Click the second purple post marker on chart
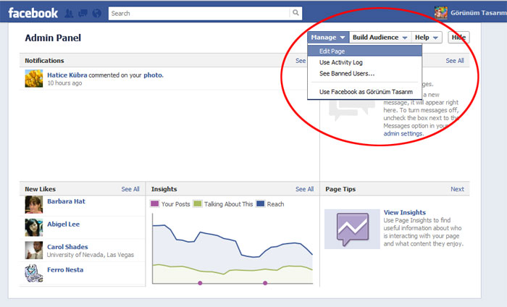Image resolution: width=507 pixels, height=307 pixels. click(x=265, y=283)
